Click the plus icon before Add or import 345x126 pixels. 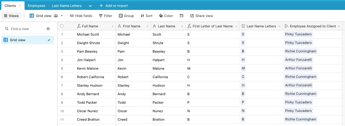coord(101,6)
